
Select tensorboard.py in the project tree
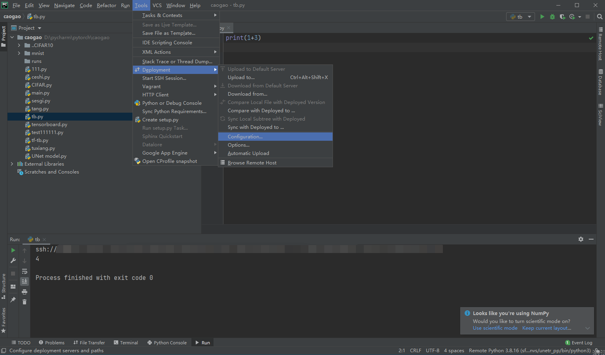pyautogui.click(x=49, y=125)
